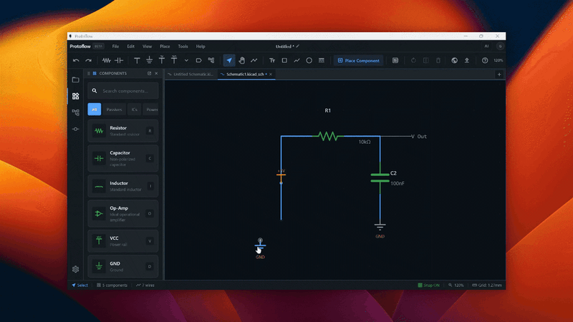Open the hierarchy sidebar panel icon

click(x=76, y=112)
